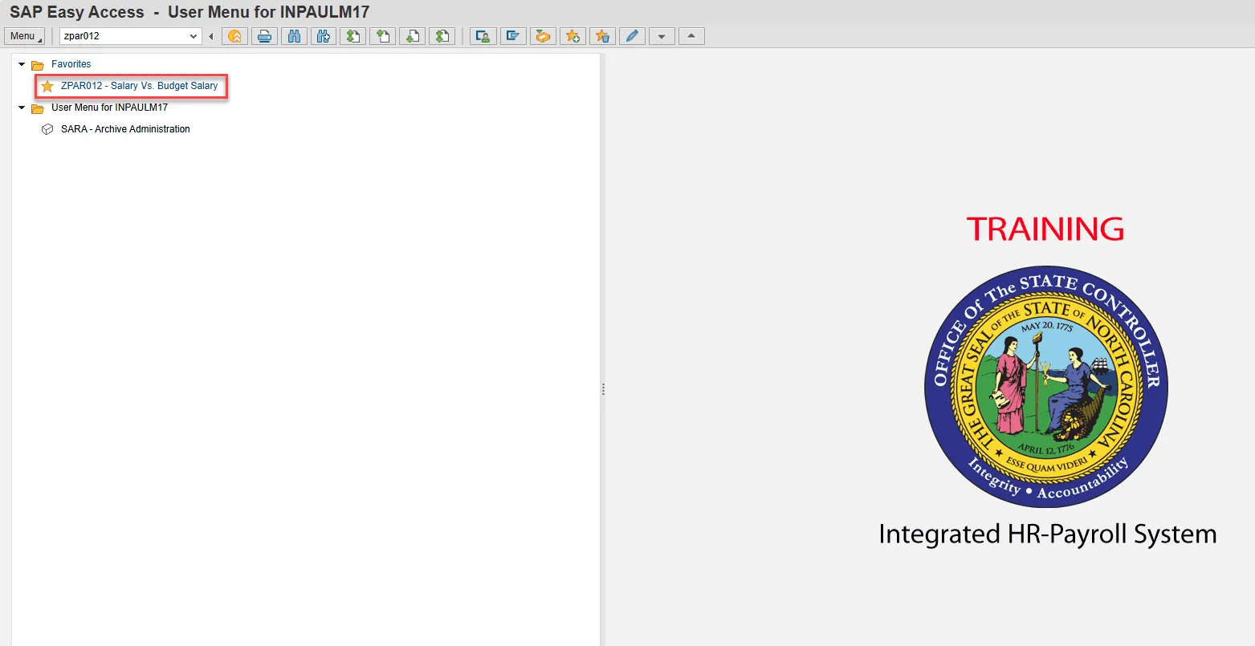Click the orange Exit icon
This screenshot has width=1255, height=646.
(x=234, y=36)
